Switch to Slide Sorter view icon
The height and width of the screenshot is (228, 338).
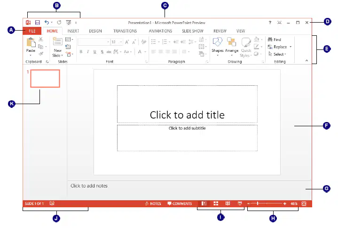(216, 204)
